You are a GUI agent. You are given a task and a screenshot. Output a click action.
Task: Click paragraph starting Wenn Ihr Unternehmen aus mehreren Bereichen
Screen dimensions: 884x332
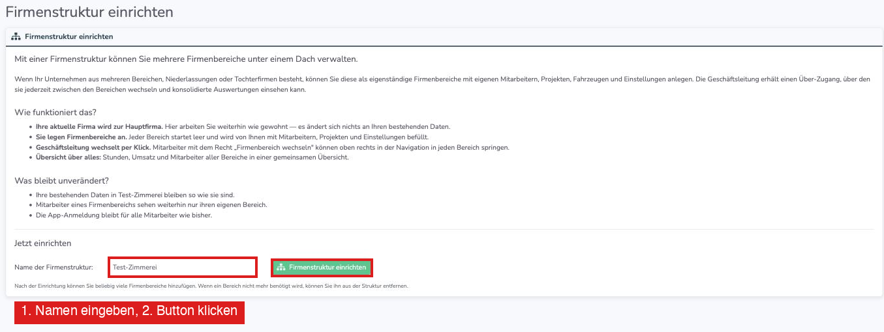click(x=442, y=85)
